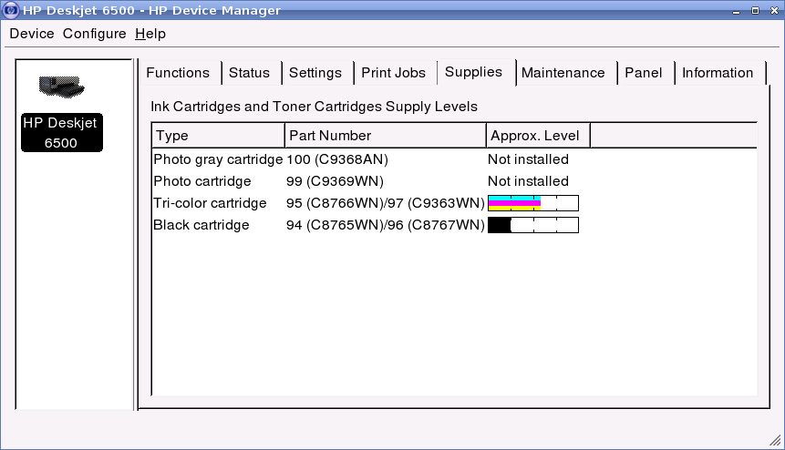Close the HP Device Manager window
Viewport: 785px width, 450px height.
[774, 11]
